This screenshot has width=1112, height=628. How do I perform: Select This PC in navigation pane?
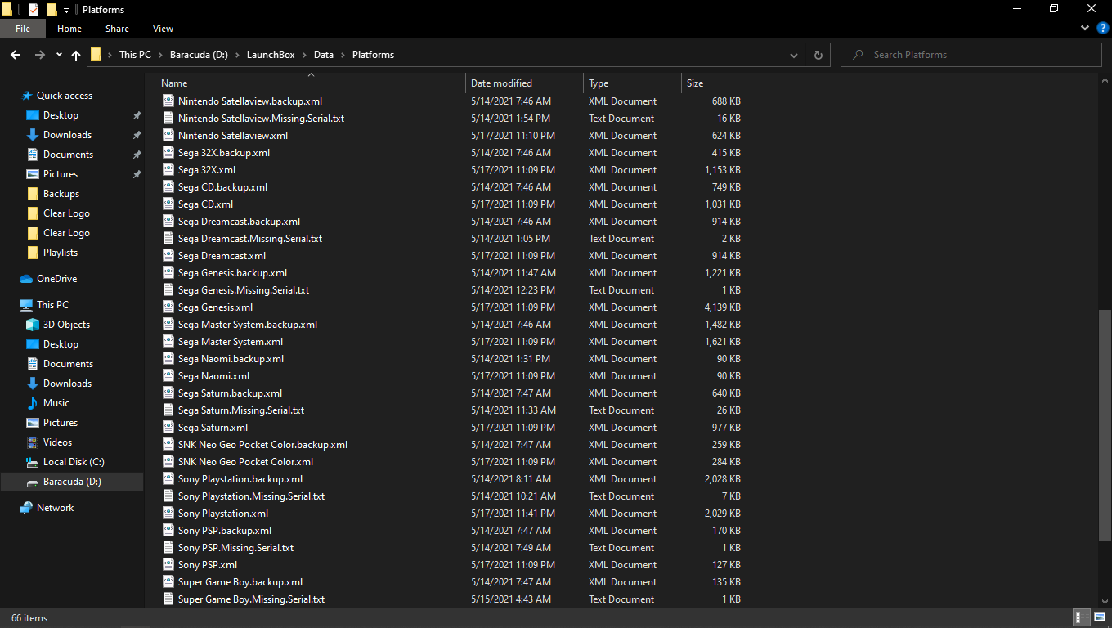coord(52,305)
